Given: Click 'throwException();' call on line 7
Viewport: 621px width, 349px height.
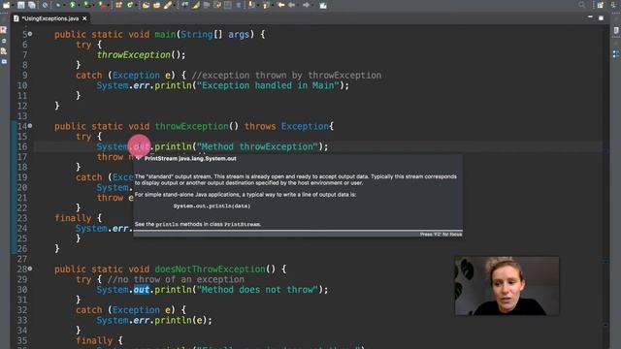Looking at the screenshot, I should (x=142, y=54).
